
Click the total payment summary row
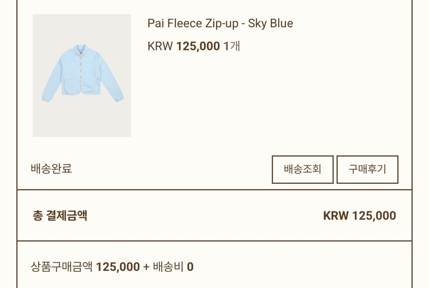tap(214, 215)
